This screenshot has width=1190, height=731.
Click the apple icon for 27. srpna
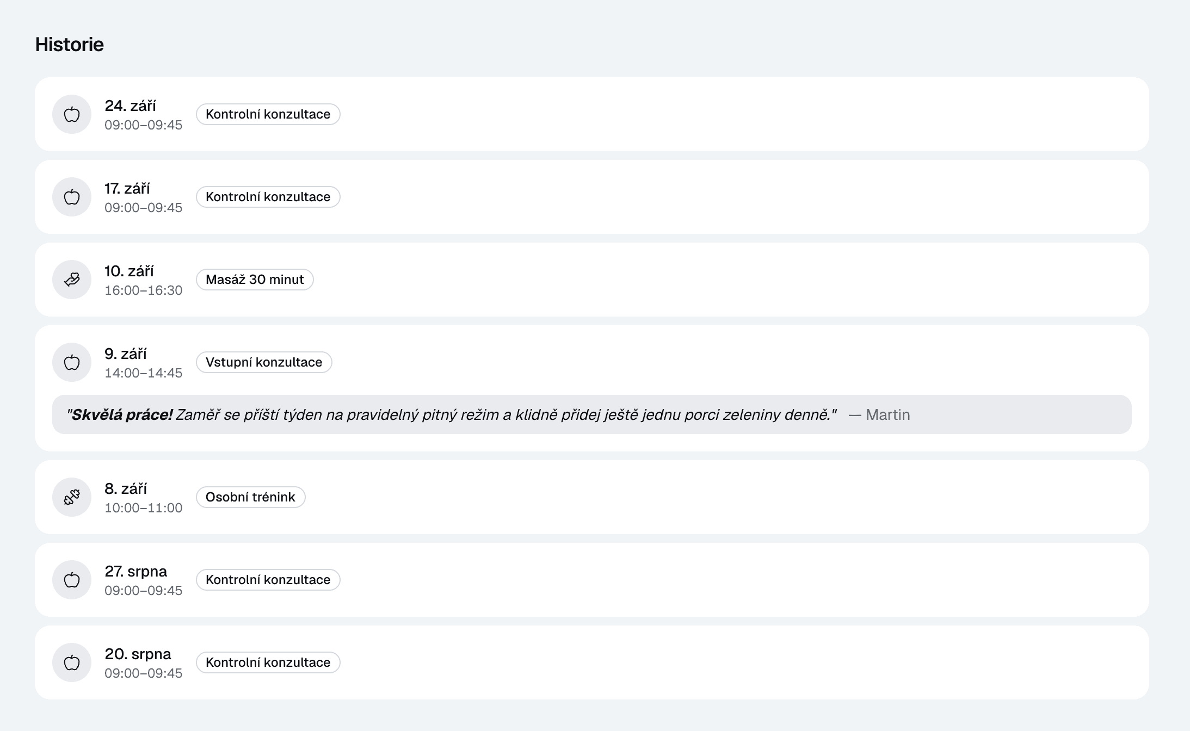tap(72, 580)
